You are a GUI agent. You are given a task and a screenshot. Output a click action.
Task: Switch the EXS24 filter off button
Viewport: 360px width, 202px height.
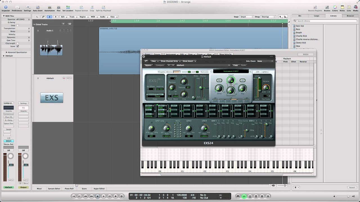tap(242, 81)
